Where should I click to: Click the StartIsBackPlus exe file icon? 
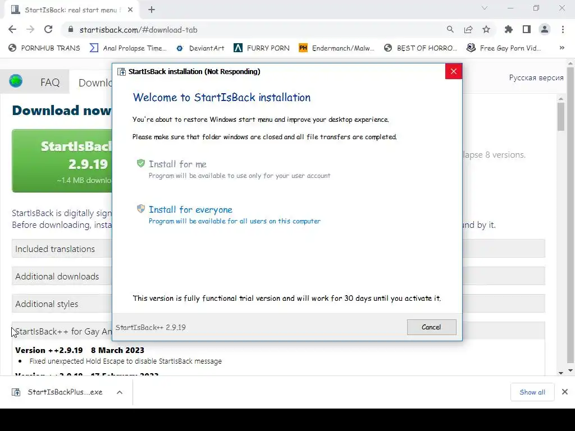tap(16, 392)
